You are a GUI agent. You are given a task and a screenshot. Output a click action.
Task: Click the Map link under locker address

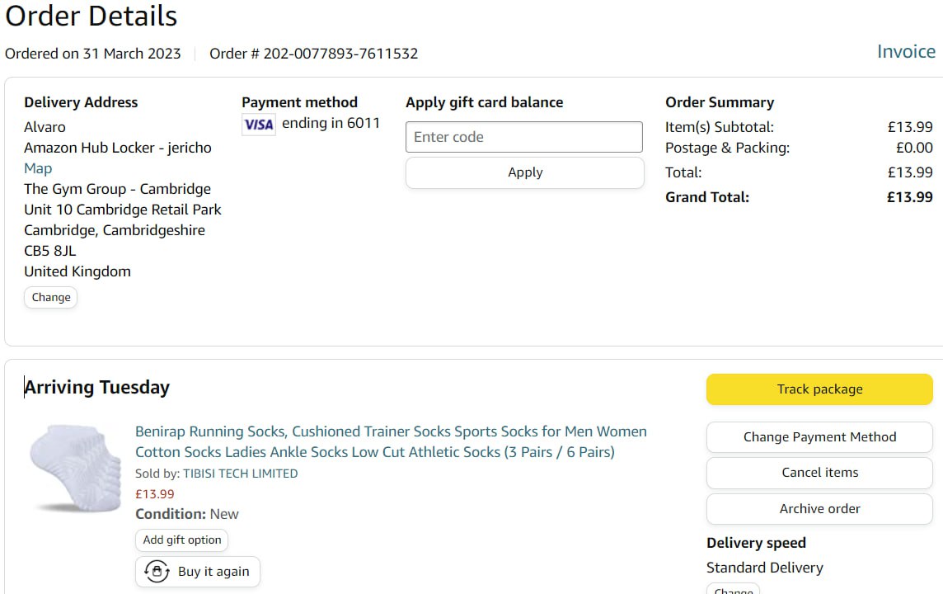38,168
